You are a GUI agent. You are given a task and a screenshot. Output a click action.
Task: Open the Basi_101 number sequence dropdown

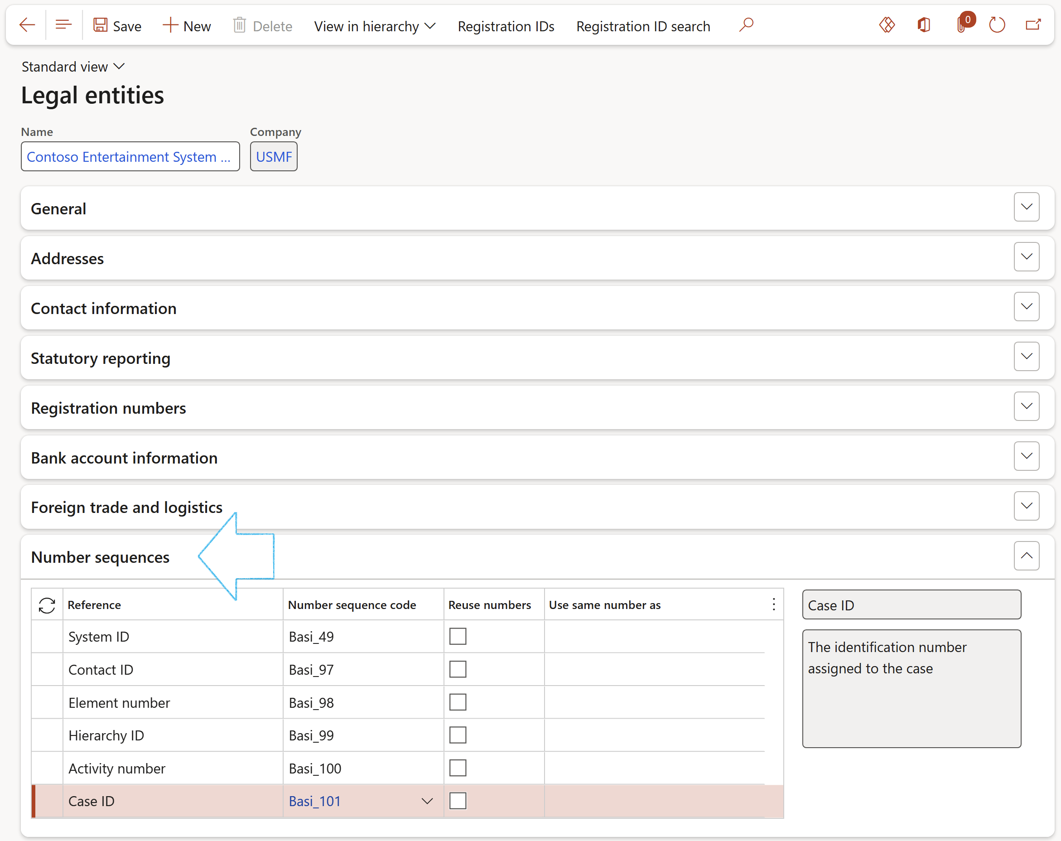[x=427, y=801]
